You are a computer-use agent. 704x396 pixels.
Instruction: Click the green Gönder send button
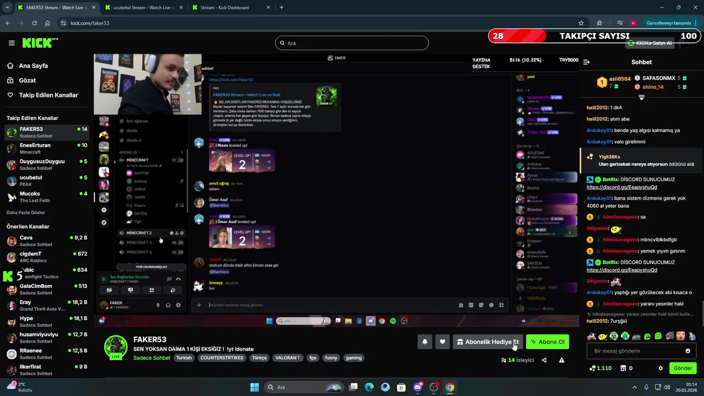pyautogui.click(x=683, y=368)
